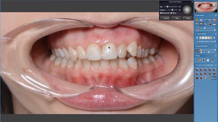Open the CAL calibration tool in Smile Design
Screen dimensions: 218x122
201,20
